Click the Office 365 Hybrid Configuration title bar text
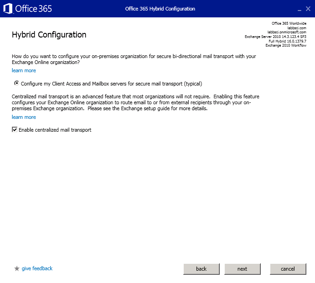 point(160,9)
